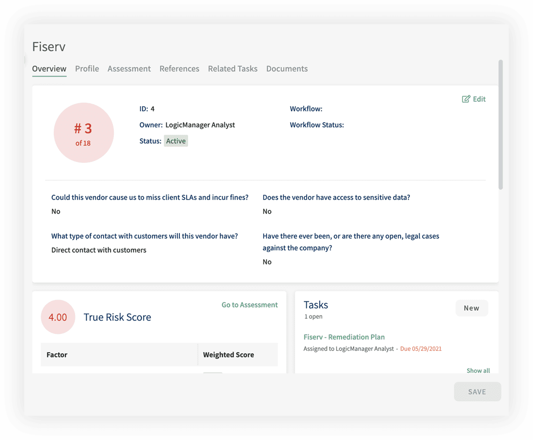
Task: Click the 4.00 True Risk Score badge
Action: [x=58, y=317]
